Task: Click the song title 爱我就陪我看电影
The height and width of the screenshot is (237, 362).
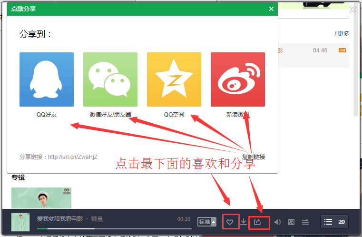Action: [60, 219]
